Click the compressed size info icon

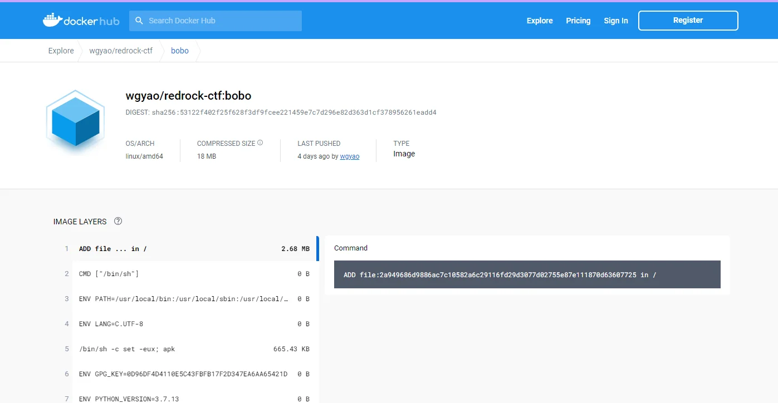(x=260, y=143)
